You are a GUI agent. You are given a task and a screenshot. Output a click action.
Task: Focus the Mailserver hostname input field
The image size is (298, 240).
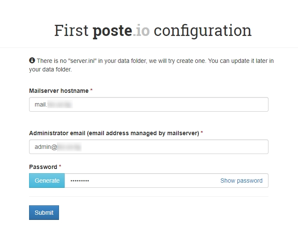[x=171, y=104]
